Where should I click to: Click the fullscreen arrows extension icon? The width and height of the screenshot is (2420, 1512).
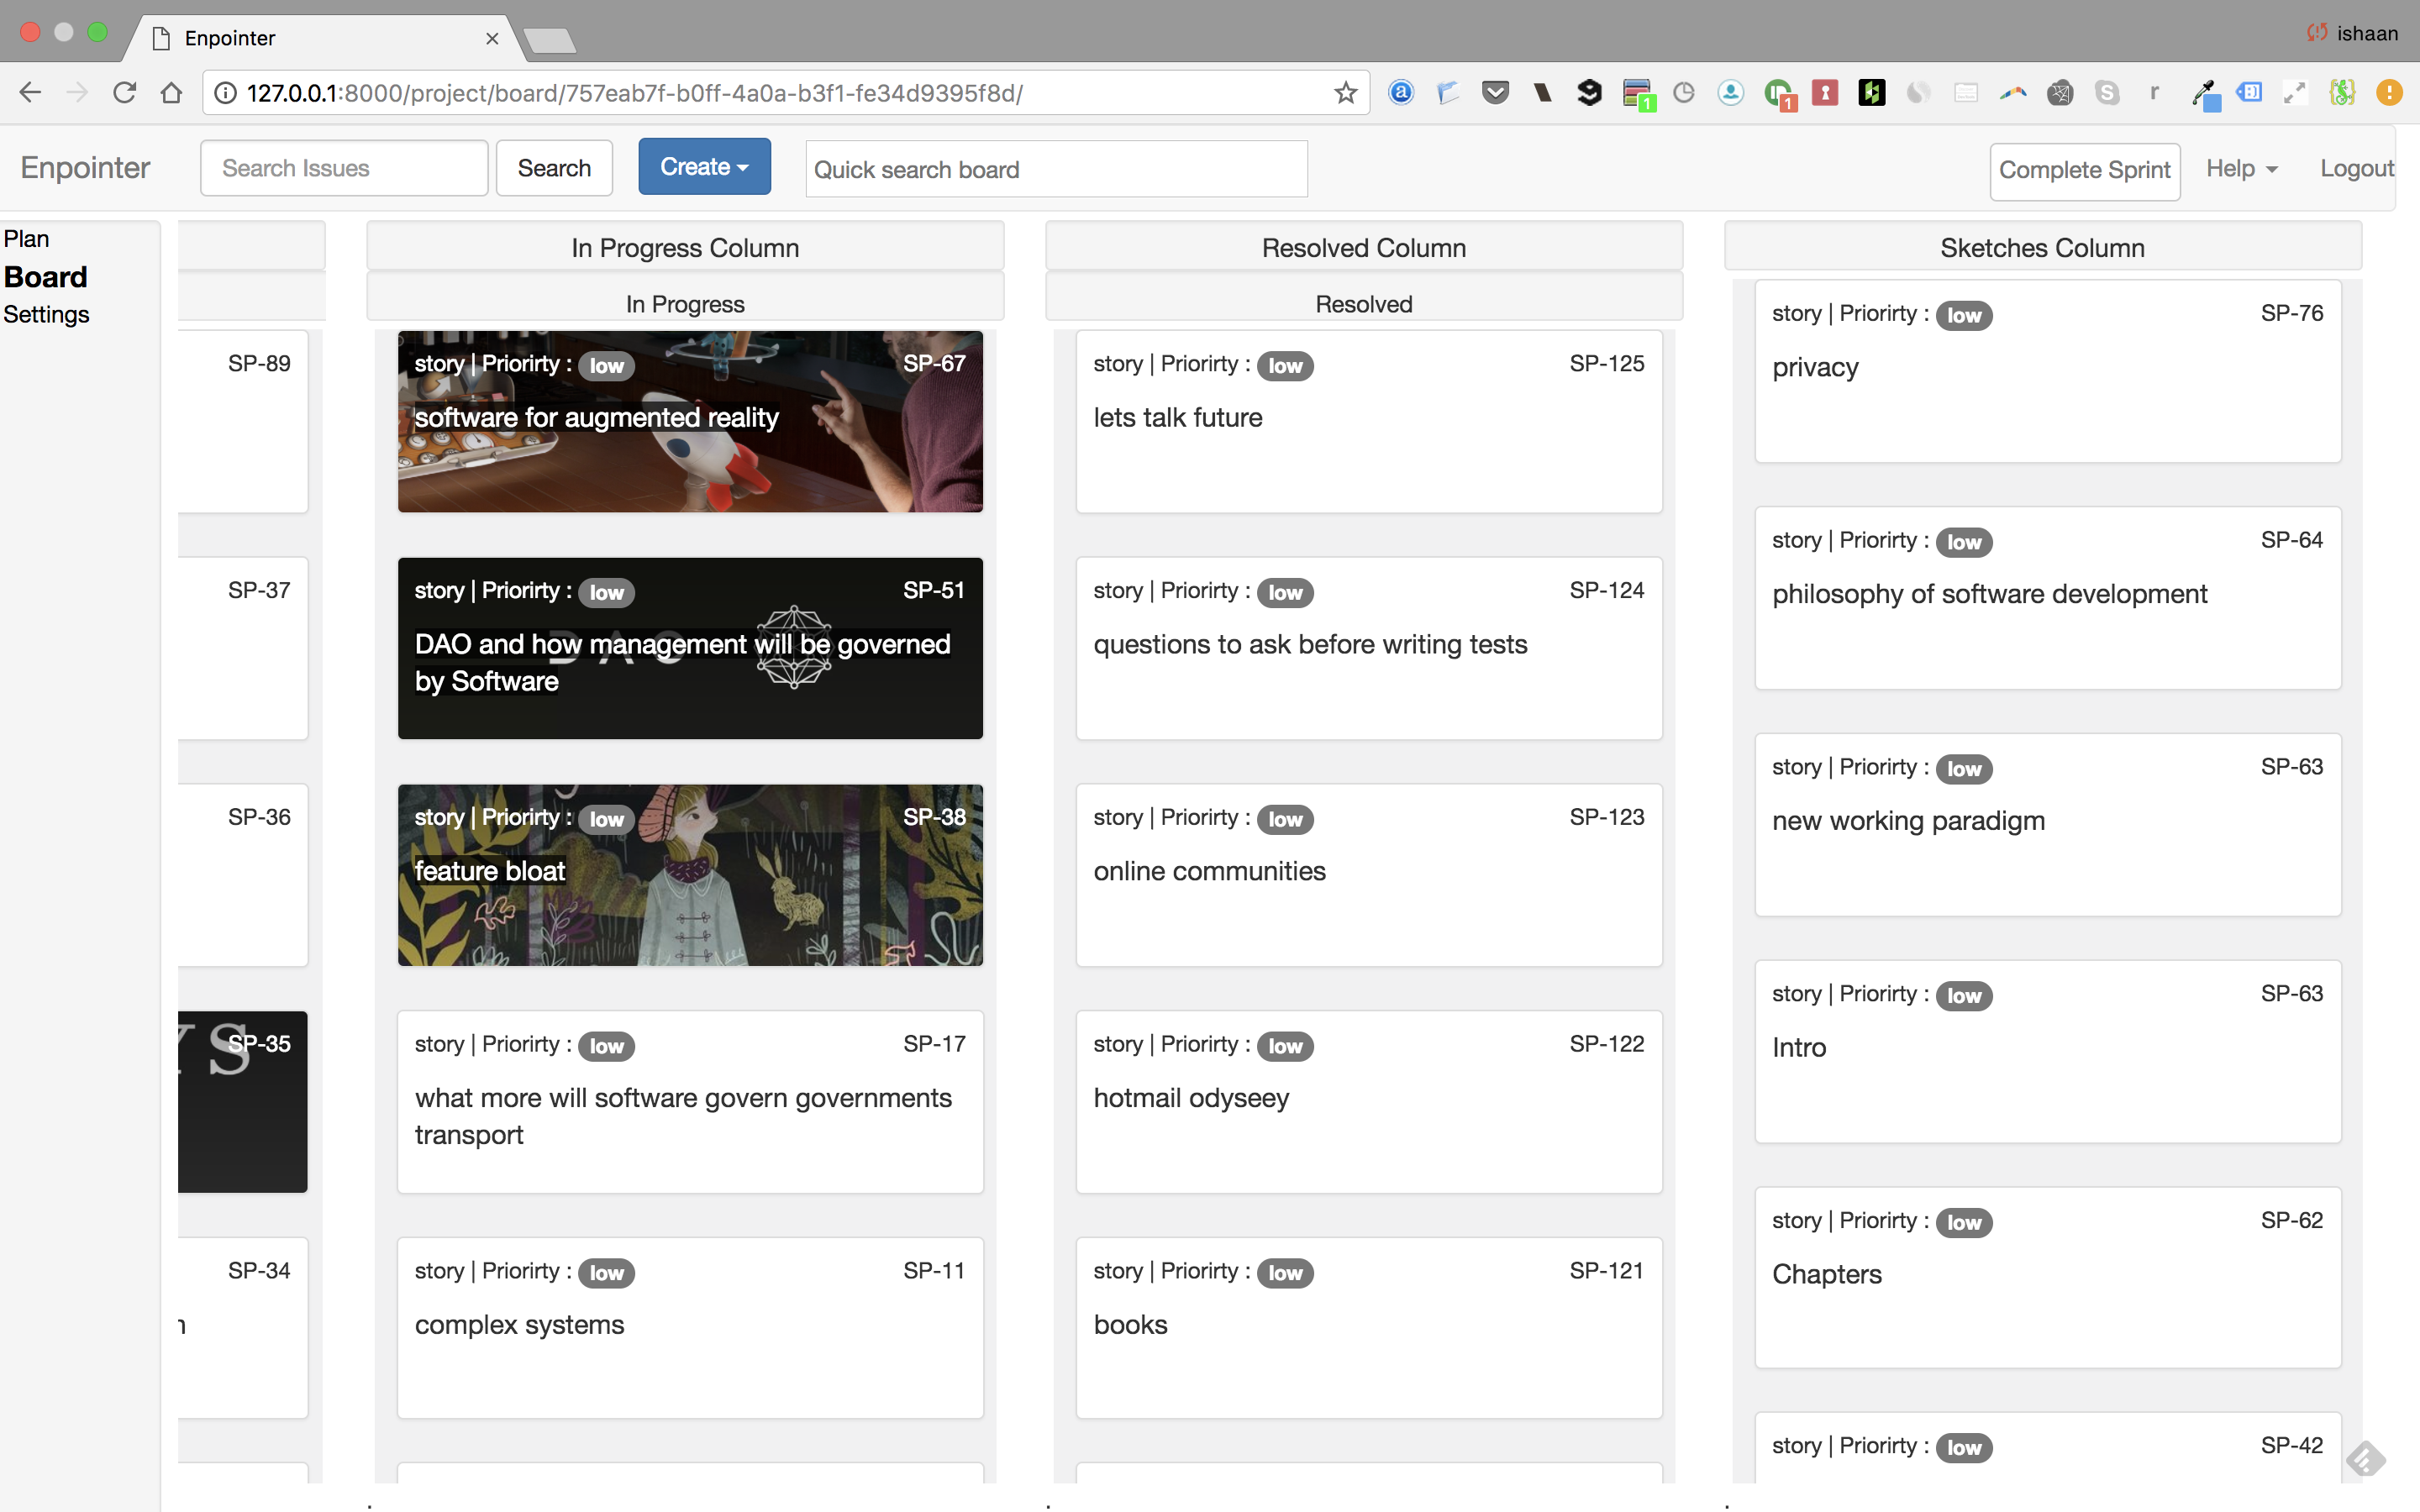pos(2294,93)
